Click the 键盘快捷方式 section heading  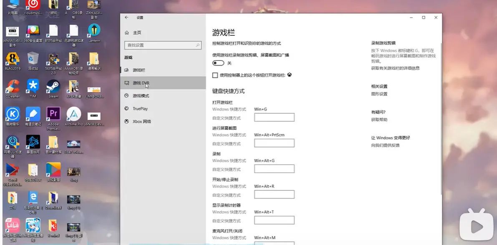228,91
